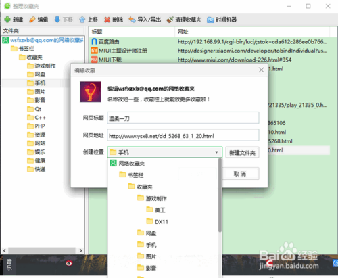This screenshot has height=278, width=338.
Task: Select the MIUI主题设计师注册 bookmark row
Action: pyautogui.click(x=210, y=51)
